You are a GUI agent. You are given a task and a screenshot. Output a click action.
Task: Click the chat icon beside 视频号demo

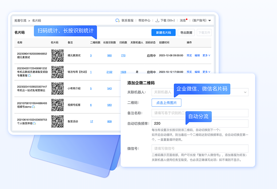(33, 107)
